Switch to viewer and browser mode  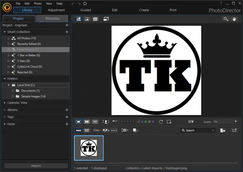pyautogui.click(x=79, y=19)
